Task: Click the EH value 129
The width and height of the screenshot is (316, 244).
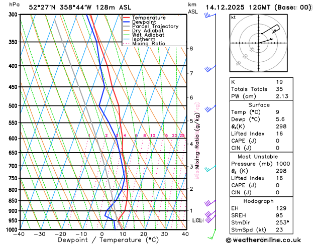Action: [281, 208]
